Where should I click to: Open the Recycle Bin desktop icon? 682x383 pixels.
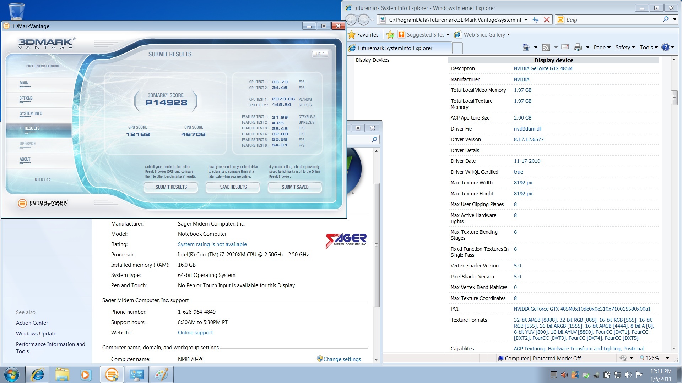coord(16,11)
